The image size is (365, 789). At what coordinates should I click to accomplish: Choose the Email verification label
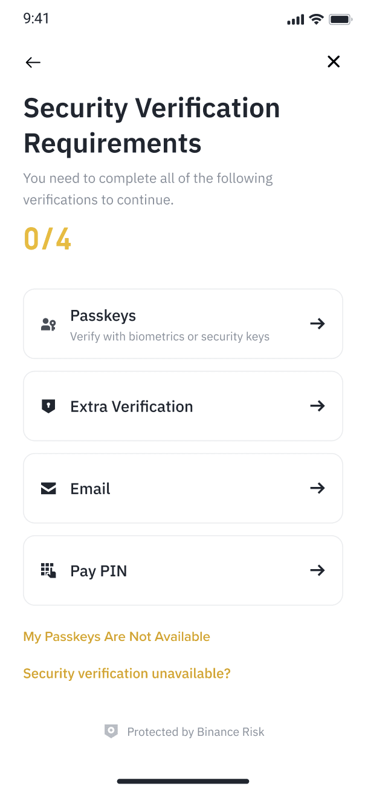(91, 489)
